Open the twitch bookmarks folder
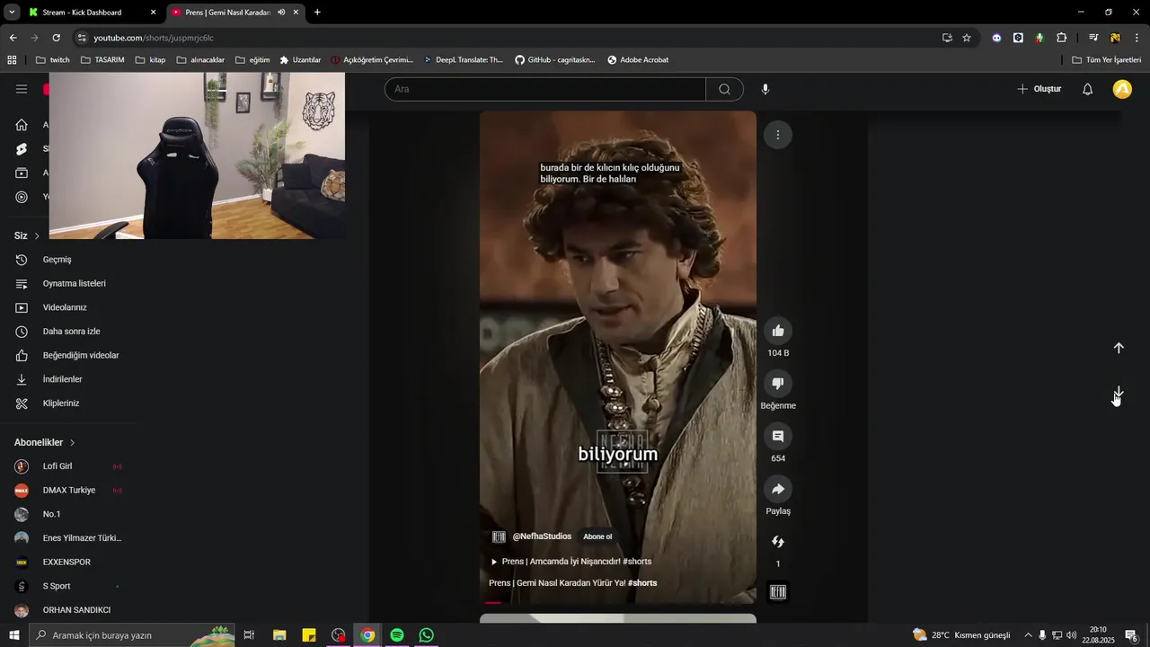The width and height of the screenshot is (1150, 647). (x=52, y=60)
